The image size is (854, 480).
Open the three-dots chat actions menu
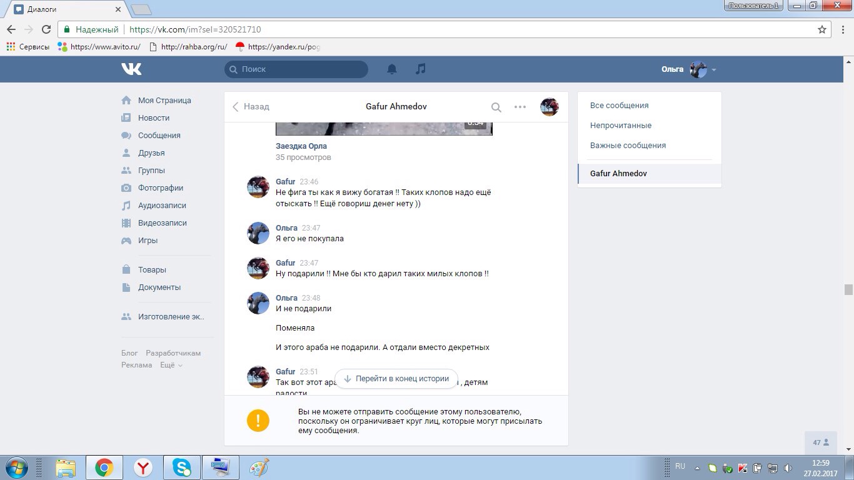tap(520, 107)
